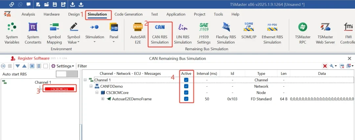
Task: Open Symbol Mapping
Action: (x=54, y=33)
